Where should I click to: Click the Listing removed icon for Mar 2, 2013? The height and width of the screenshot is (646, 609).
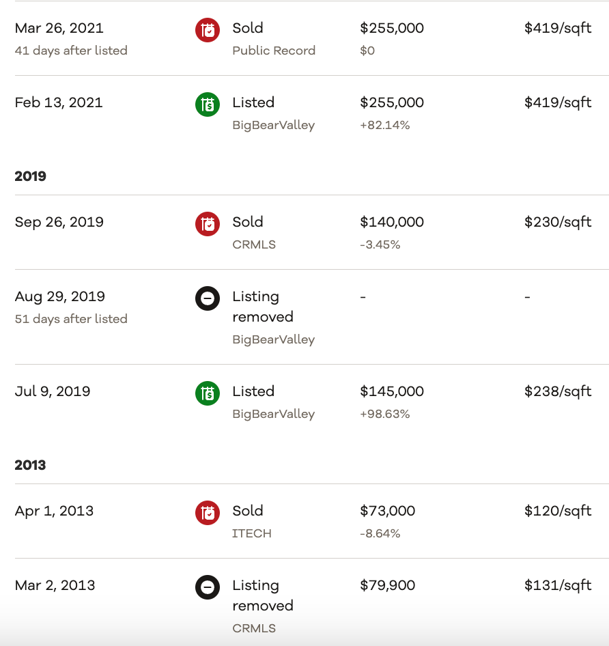click(208, 587)
